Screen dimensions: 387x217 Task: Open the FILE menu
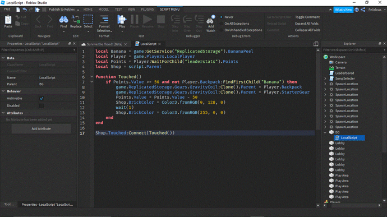pyautogui.click(x=7, y=10)
